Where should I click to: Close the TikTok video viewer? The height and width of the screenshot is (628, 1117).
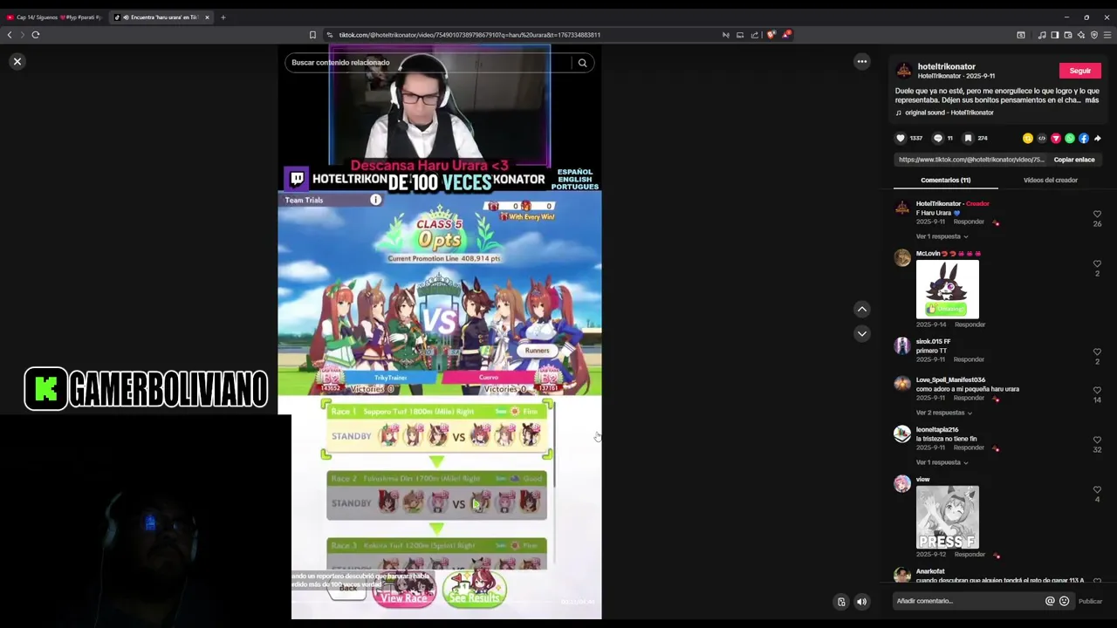[x=17, y=62]
